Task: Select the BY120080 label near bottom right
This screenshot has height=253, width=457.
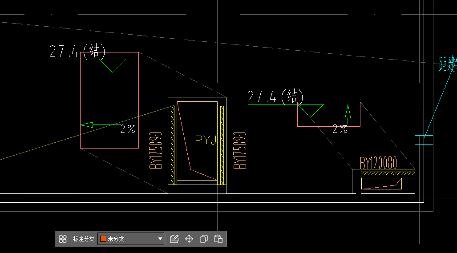Action: click(x=378, y=163)
